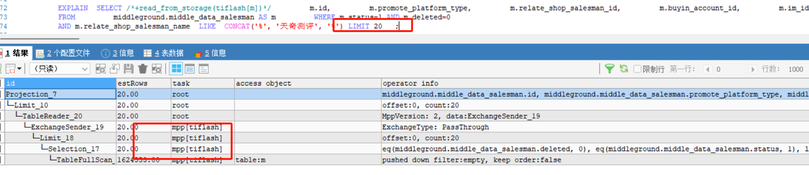Switch to the 4 表数据 tab
Image resolution: width=809 pixels, height=175 pixels.
pyautogui.click(x=163, y=53)
